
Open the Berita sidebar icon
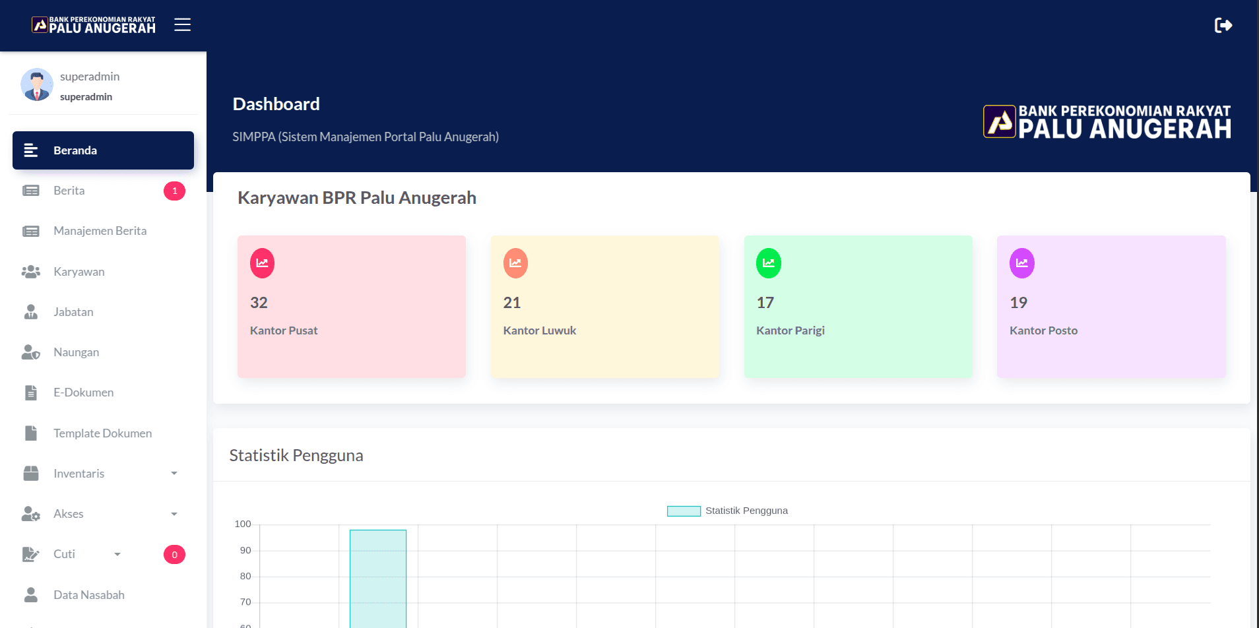(x=31, y=190)
